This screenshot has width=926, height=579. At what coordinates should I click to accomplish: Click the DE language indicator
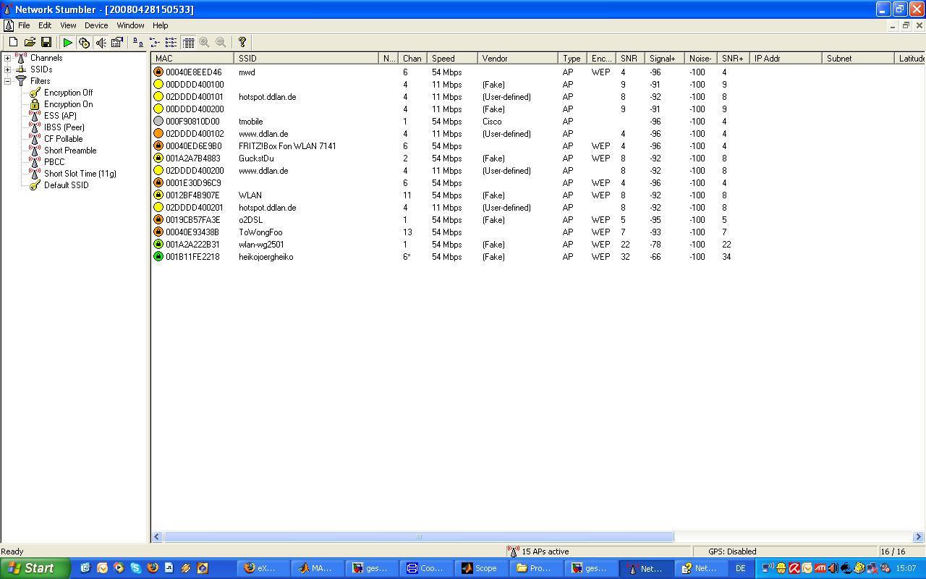(740, 568)
